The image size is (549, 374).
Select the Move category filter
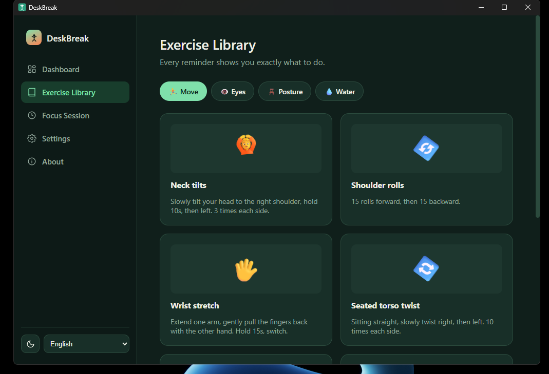click(183, 92)
